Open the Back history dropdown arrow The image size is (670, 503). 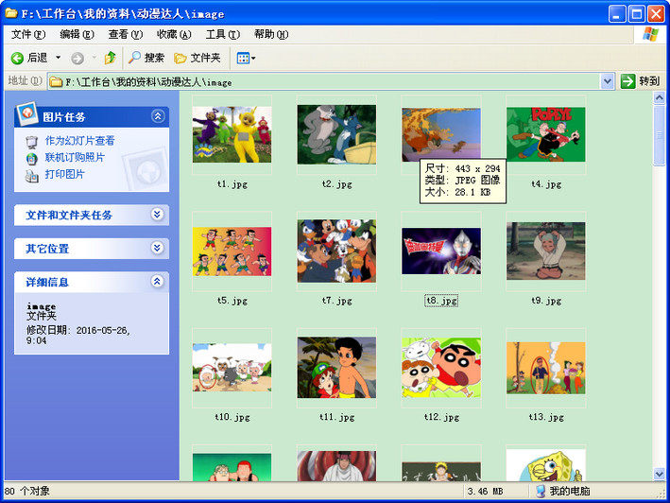point(58,58)
